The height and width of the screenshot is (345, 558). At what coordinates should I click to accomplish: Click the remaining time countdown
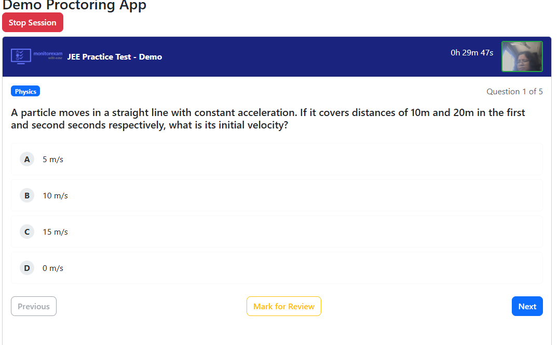472,53
